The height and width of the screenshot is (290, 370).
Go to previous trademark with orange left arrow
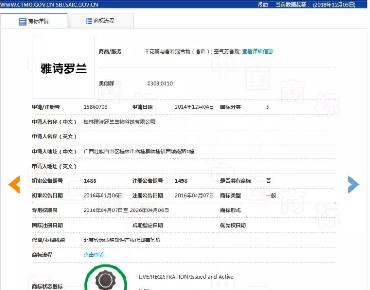tap(14, 185)
